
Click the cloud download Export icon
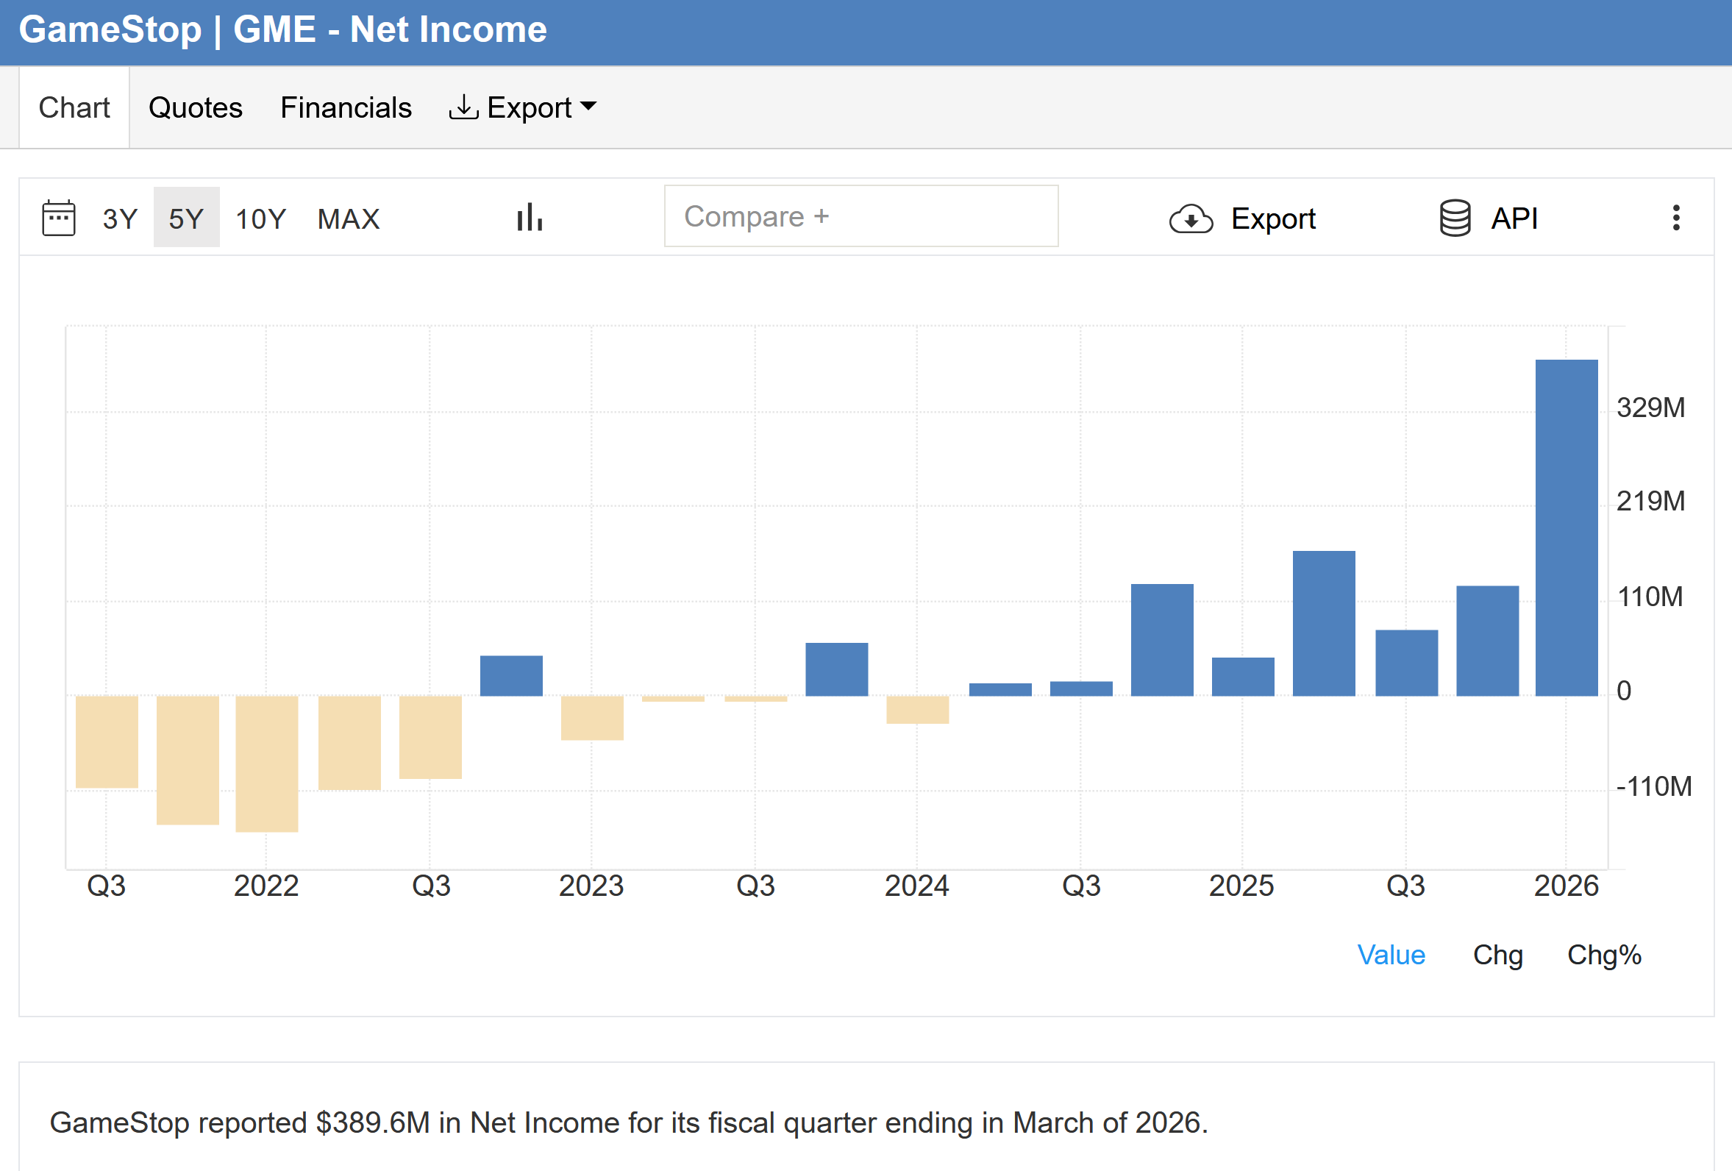[x=1191, y=218]
